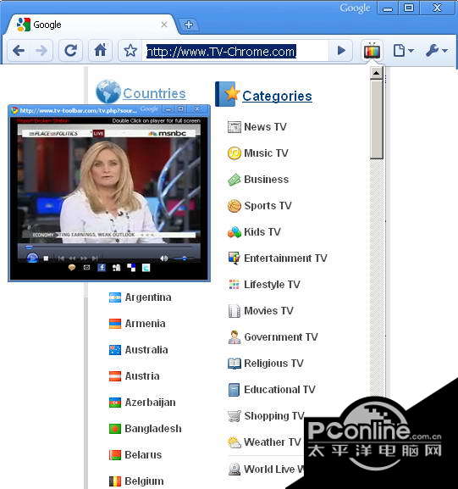Click the browser Back arrow button
Image resolution: width=458 pixels, height=489 pixels.
point(19,50)
